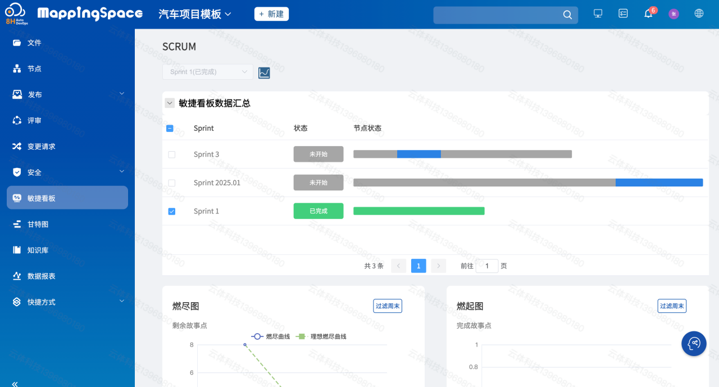Click the 安全 shield icon

(x=17, y=172)
